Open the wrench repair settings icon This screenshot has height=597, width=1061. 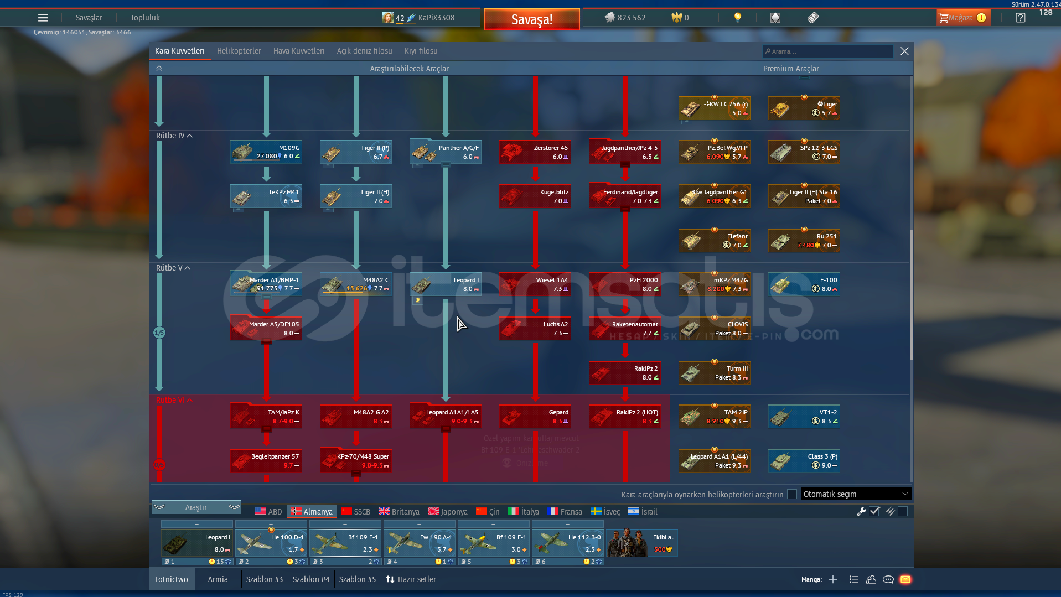click(x=861, y=512)
